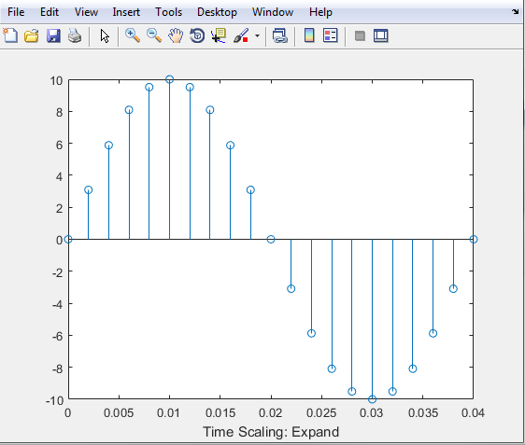Select the Zoom In magnifier tool
The height and width of the screenshot is (445, 525).
[x=133, y=35]
